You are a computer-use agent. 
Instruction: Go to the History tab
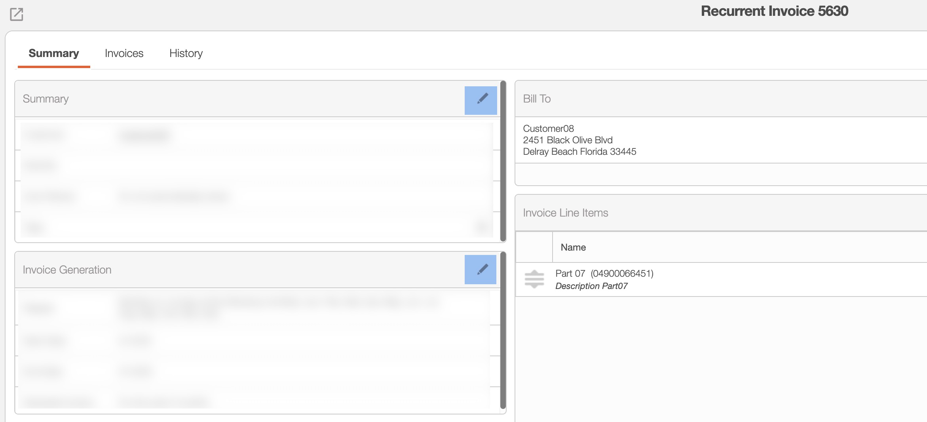click(x=186, y=53)
